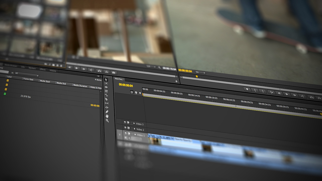Image resolution: width=322 pixels, height=181 pixels.
Task: Click Go to Out in Program monitor
Action: coord(302,96)
